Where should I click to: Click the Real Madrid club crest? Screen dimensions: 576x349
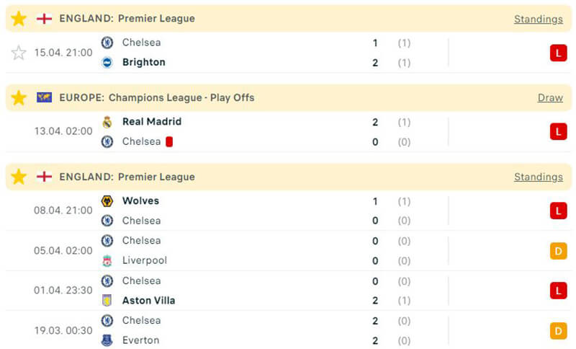[107, 122]
